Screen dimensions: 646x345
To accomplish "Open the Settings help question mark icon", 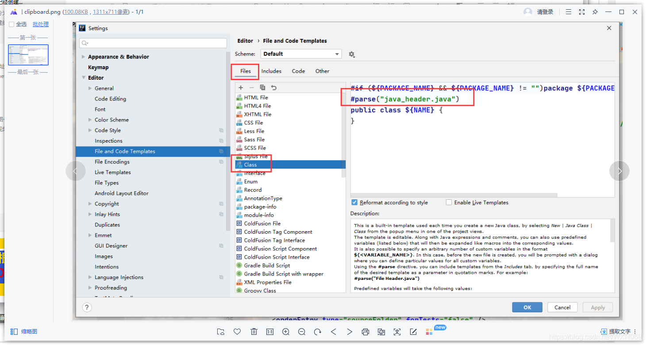I will click(87, 307).
